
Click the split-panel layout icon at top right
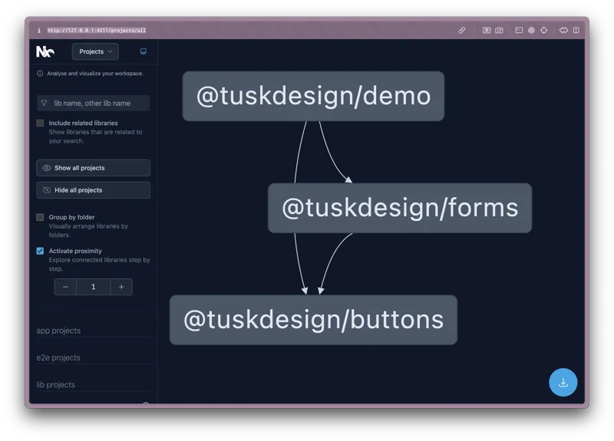[576, 31]
